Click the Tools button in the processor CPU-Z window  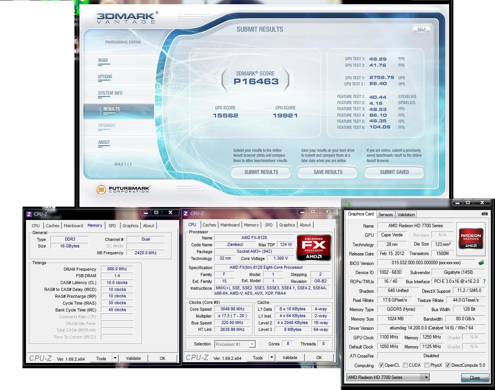tap(258, 358)
